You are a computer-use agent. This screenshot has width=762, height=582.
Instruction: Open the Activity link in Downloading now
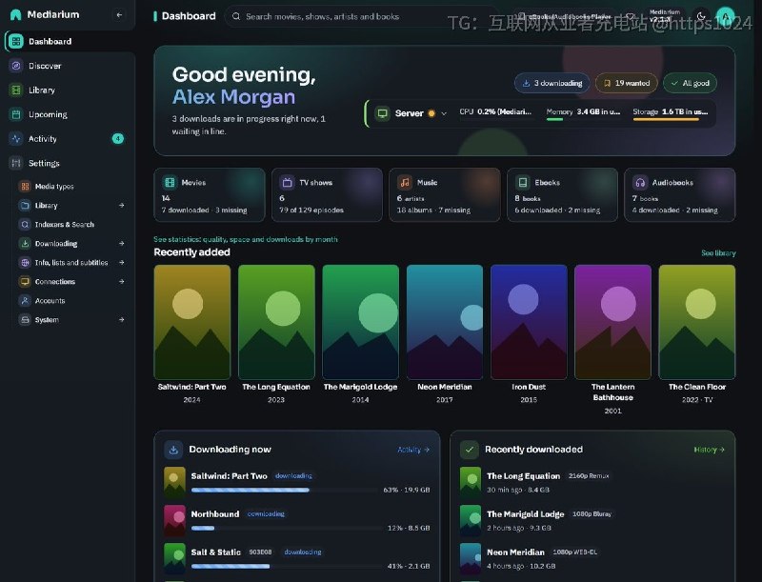pyautogui.click(x=413, y=450)
